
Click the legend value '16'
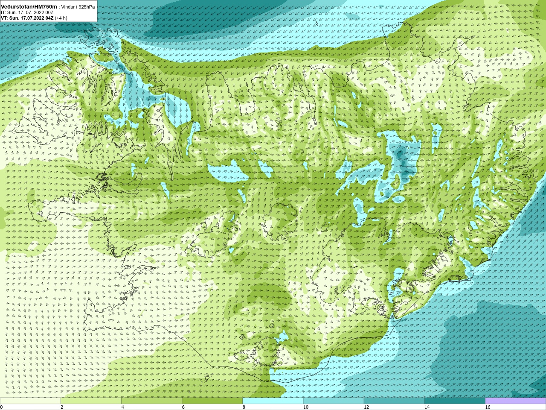pyautogui.click(x=488, y=407)
